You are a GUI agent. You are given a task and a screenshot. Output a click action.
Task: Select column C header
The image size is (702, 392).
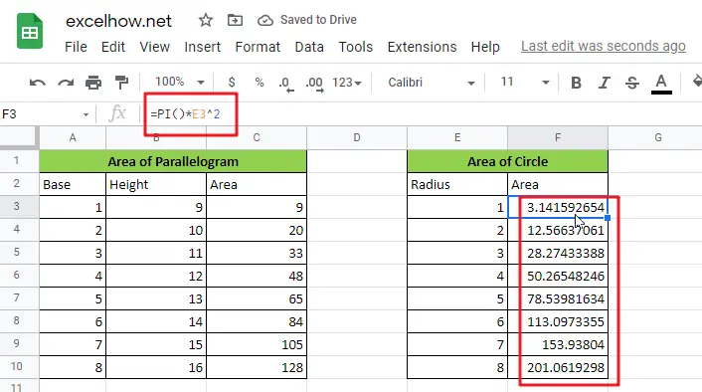[257, 138]
